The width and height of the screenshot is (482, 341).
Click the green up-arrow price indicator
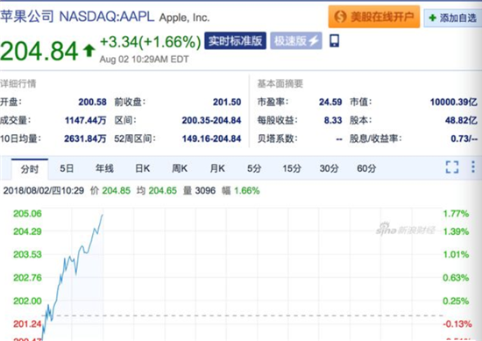click(89, 51)
